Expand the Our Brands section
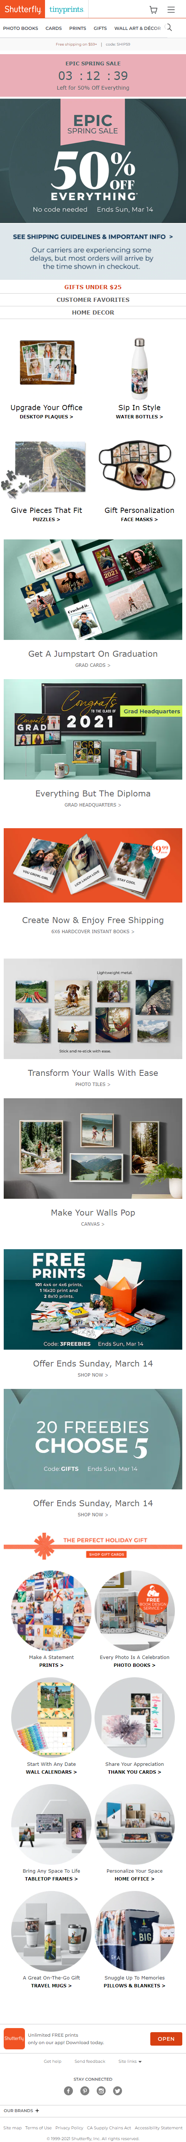186x2142 pixels. (x=21, y=2110)
